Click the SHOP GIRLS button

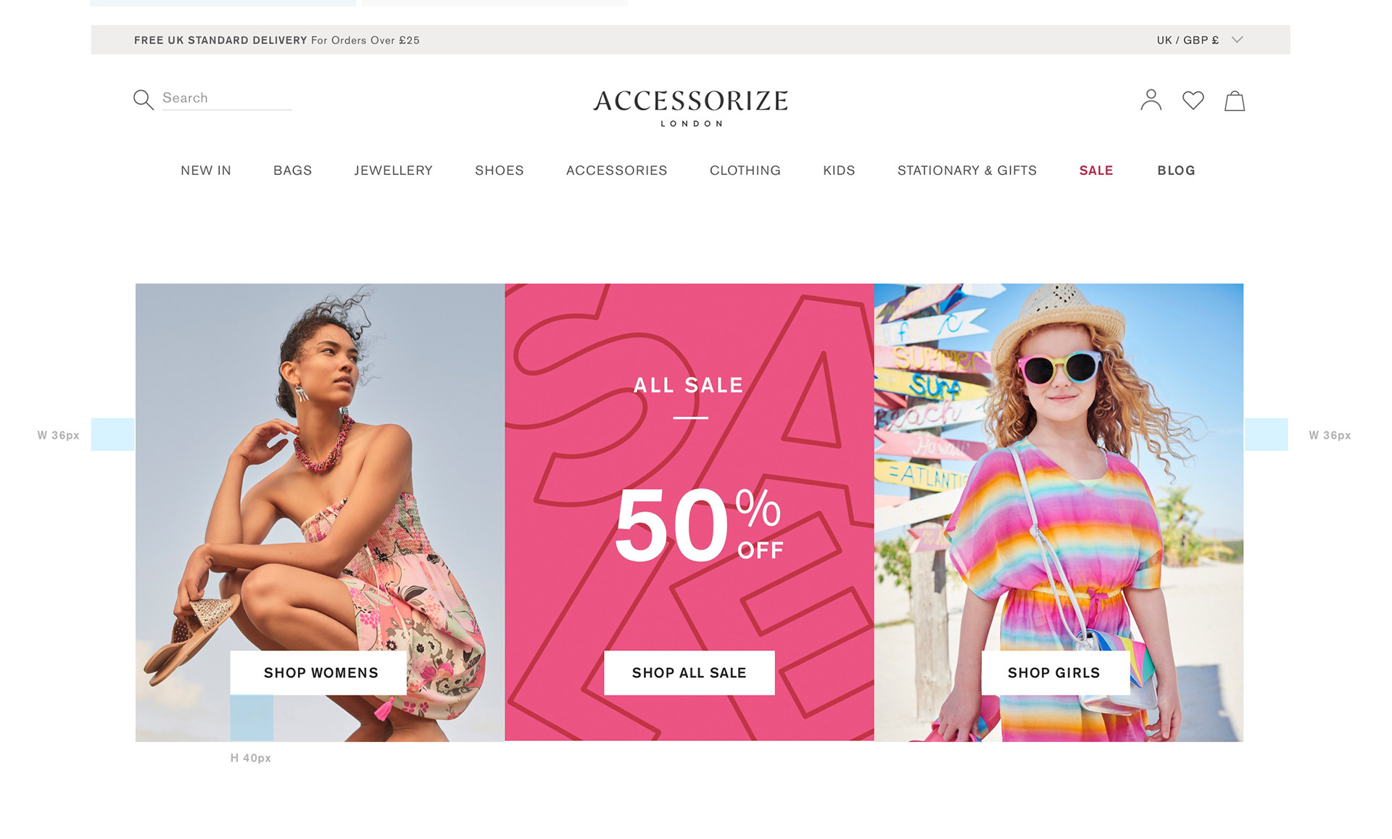coord(1055,673)
